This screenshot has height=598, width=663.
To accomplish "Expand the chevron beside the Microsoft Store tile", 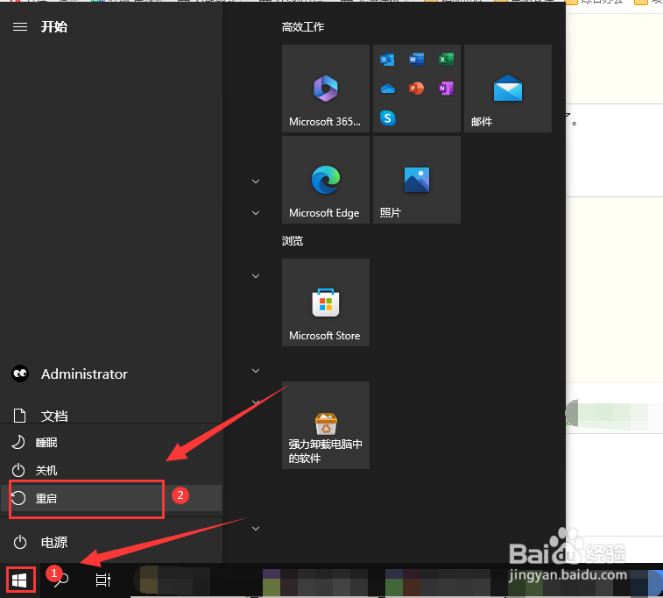I will pos(256,276).
